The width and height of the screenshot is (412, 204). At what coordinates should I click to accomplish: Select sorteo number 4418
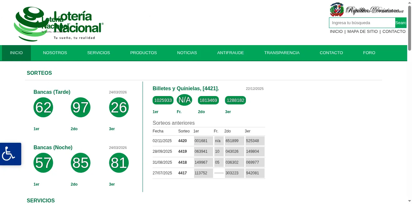click(x=183, y=162)
